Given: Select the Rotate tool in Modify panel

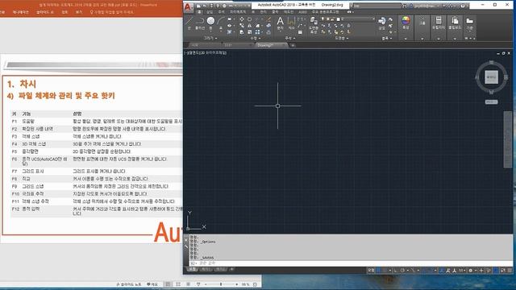Looking at the screenshot, I should pyautogui.click(x=249, y=19).
